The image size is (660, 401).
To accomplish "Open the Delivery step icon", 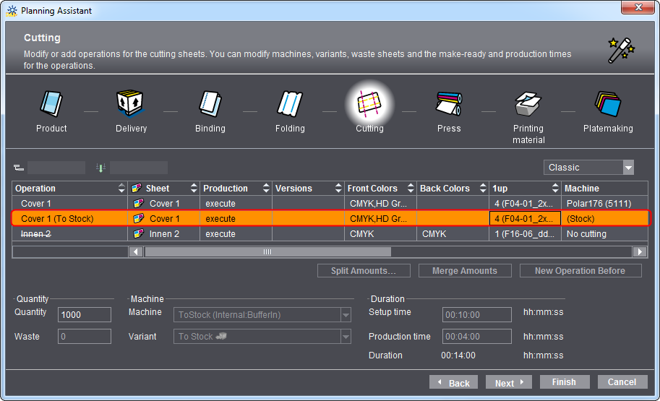I will coord(131,105).
